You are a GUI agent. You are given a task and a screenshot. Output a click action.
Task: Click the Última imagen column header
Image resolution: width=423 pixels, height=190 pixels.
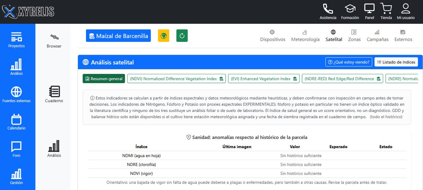coord(237,147)
